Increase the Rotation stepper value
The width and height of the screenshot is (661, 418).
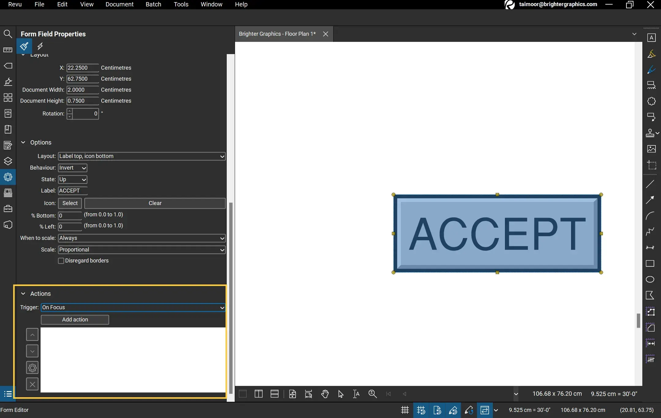70,111
